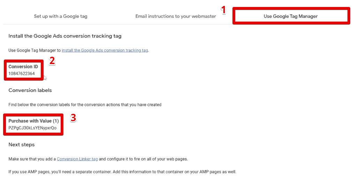352x188 pixels.
Task: Switch to Set up with a Google tag tab
Action: tap(61, 16)
